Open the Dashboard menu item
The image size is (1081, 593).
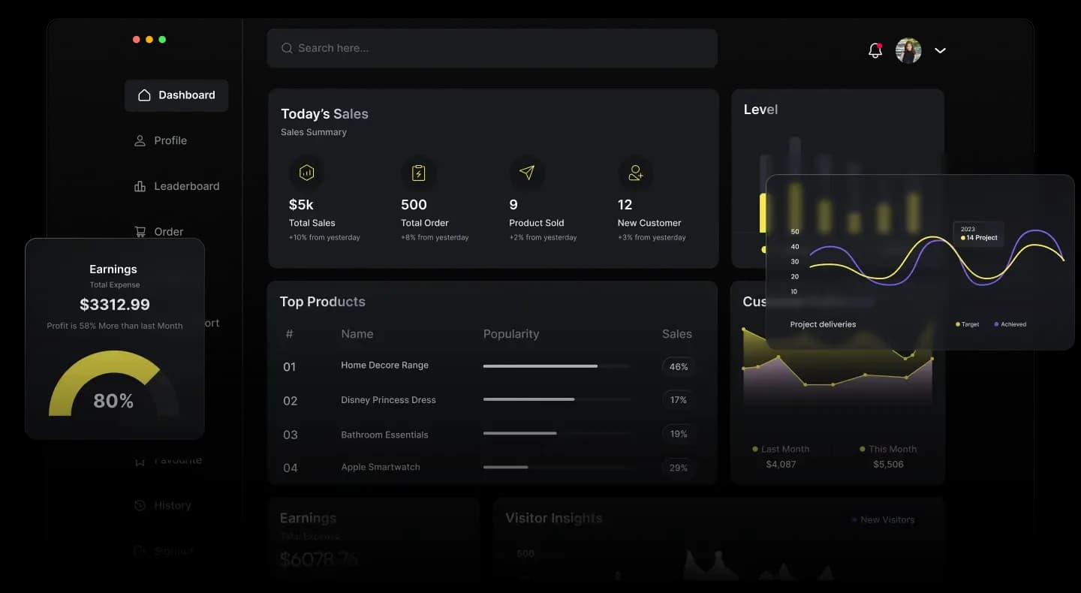point(176,95)
